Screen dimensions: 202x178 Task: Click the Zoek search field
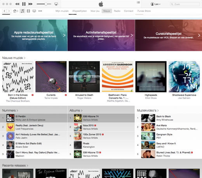[185, 4]
